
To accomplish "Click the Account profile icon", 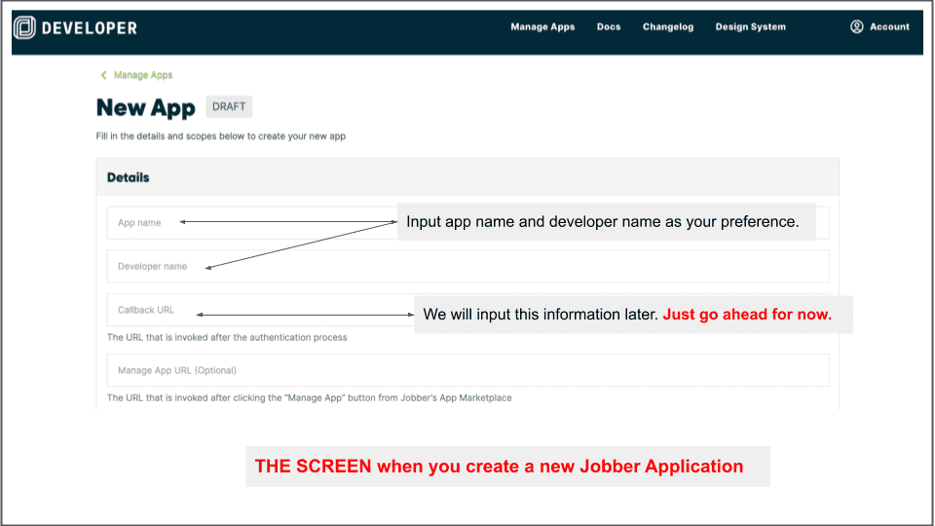I will (857, 26).
